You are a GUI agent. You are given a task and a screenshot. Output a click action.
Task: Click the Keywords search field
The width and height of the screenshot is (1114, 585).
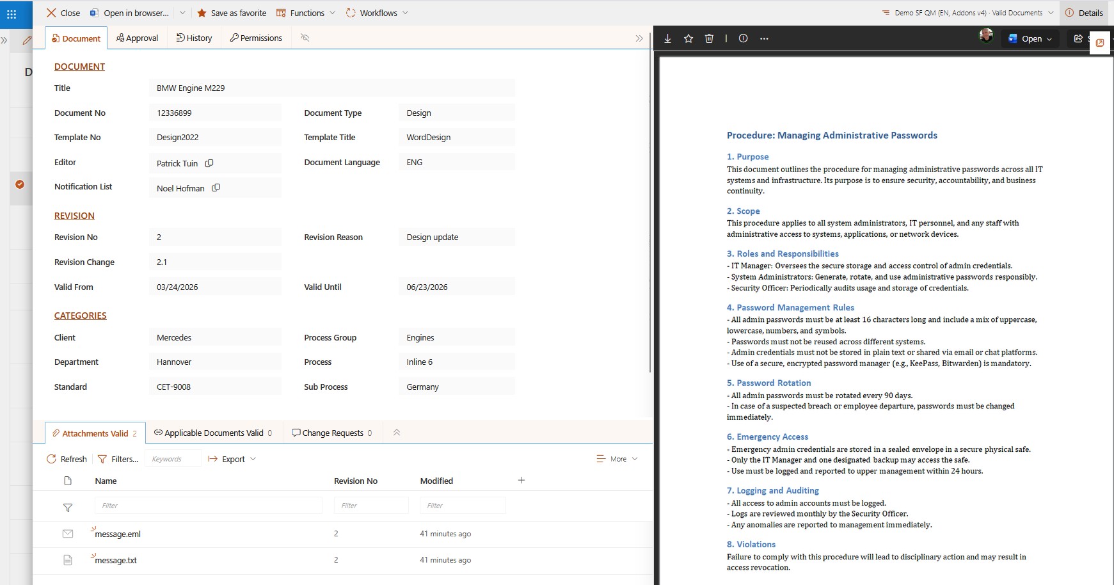click(173, 459)
